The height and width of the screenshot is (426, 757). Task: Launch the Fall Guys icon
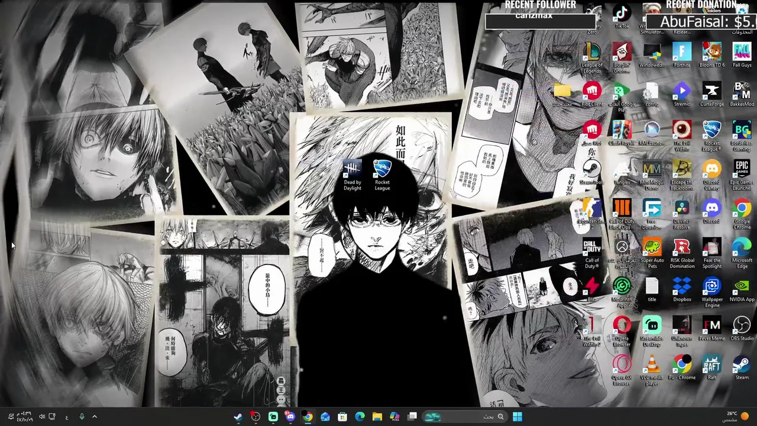pyautogui.click(x=742, y=54)
